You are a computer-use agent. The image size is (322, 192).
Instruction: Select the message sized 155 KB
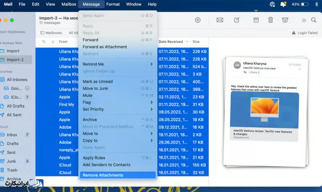(x=122, y=165)
